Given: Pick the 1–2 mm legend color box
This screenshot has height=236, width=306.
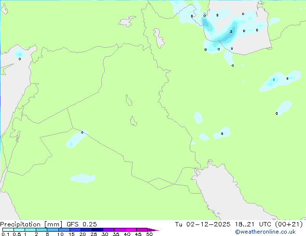Looking at the screenshot, I should (30, 230).
